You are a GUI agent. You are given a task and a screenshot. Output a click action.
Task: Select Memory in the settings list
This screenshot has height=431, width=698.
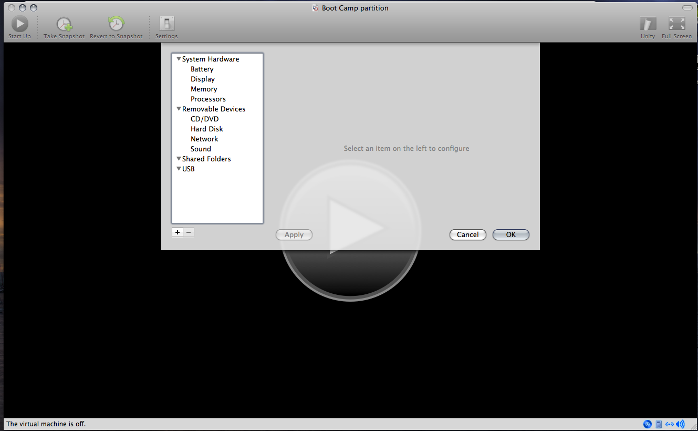pos(204,89)
